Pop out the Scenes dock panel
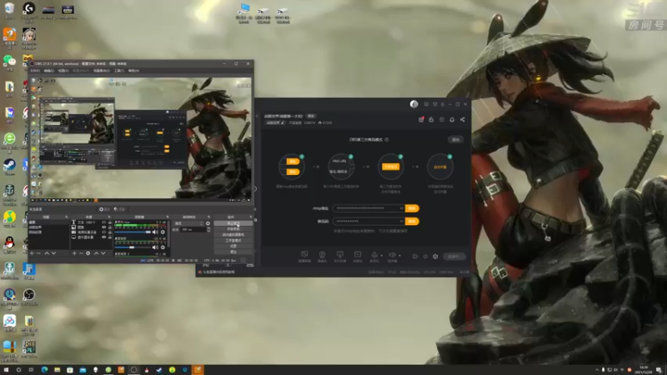The height and width of the screenshot is (375, 667). pyautogui.click(x=67, y=217)
